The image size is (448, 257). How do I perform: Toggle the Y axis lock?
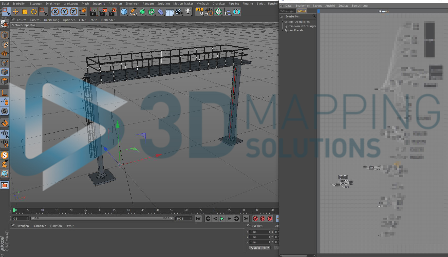click(64, 12)
